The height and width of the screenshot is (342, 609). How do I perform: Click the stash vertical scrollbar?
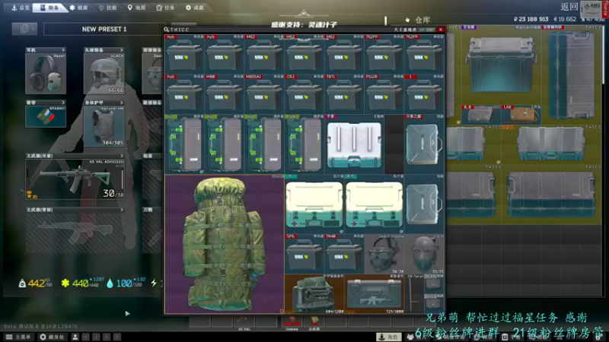coord(603,54)
